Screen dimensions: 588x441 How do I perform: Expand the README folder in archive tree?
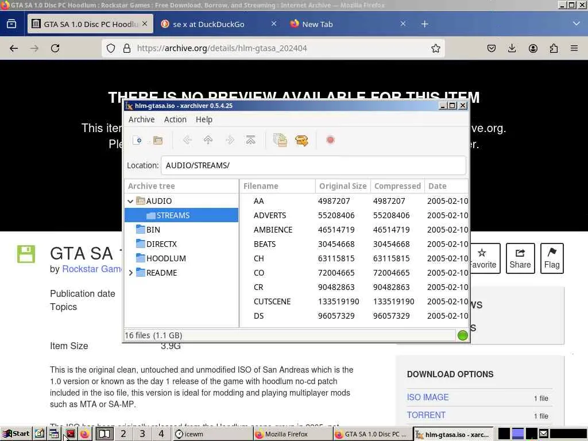click(130, 273)
